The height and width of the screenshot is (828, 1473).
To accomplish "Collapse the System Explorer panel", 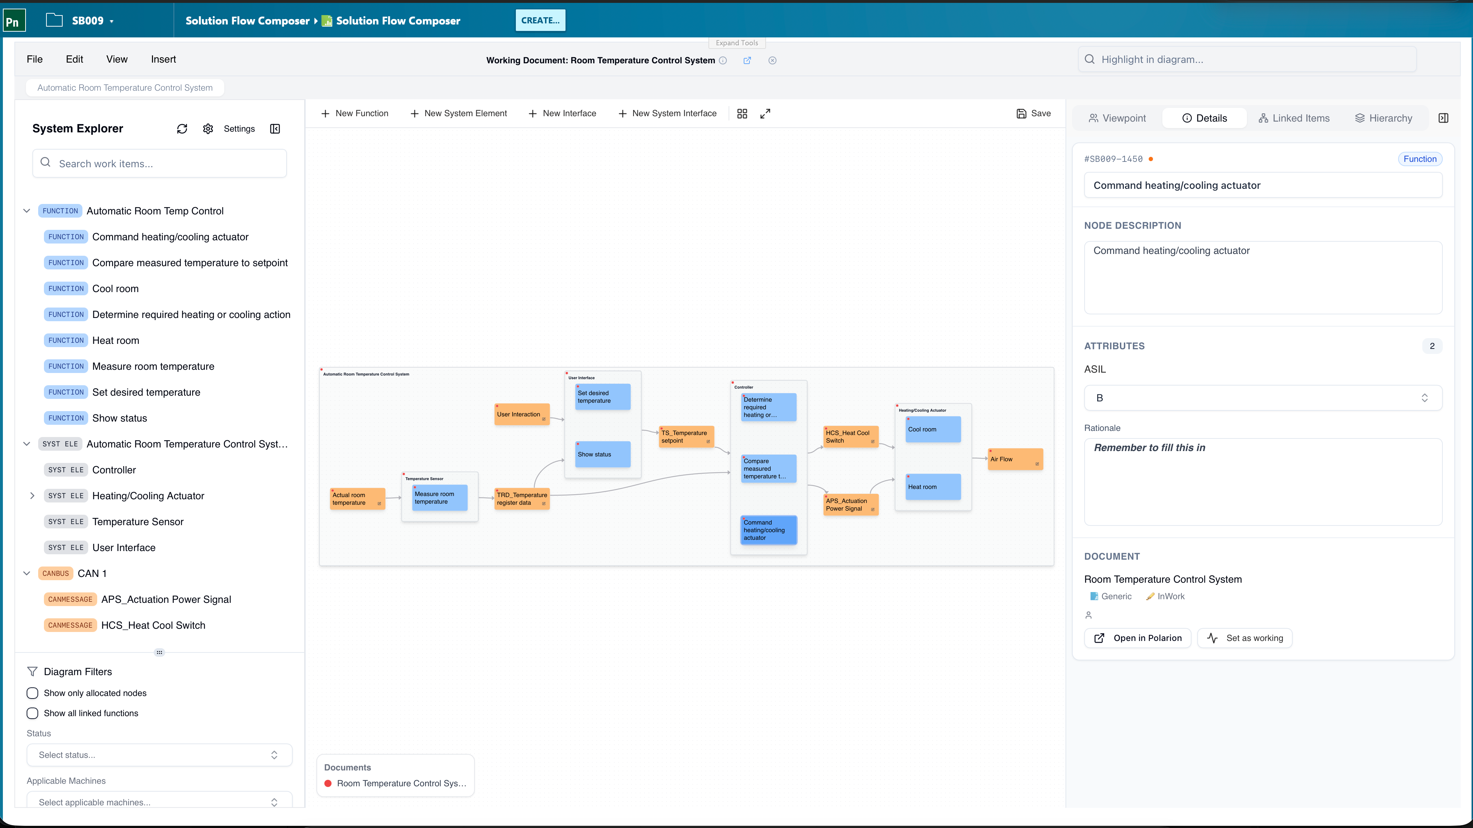I will 275,128.
